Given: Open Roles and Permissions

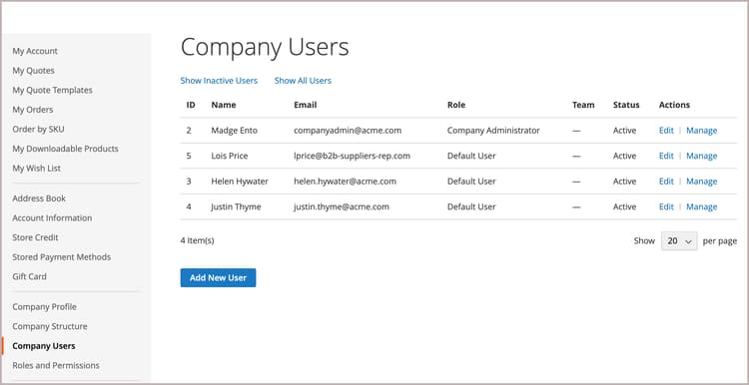Looking at the screenshot, I should click(56, 365).
